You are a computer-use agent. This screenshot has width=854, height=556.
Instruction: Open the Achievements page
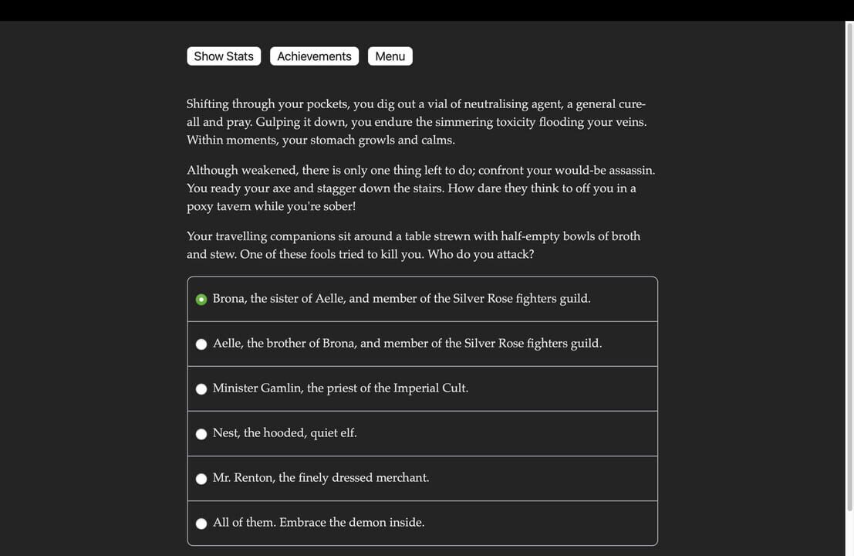[x=314, y=56]
